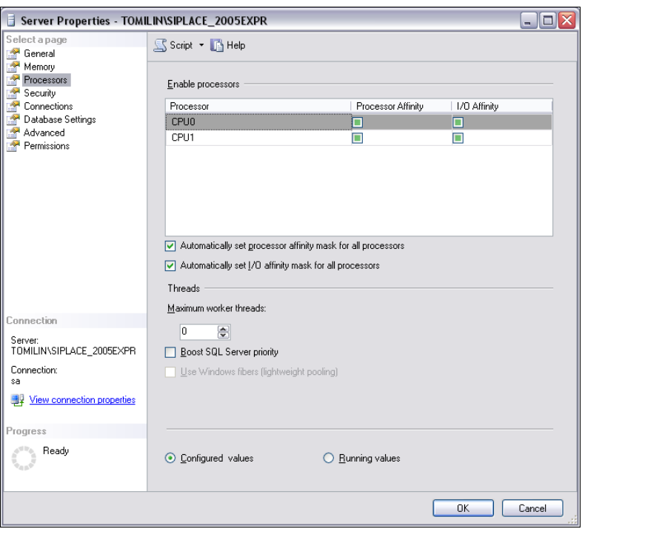The height and width of the screenshot is (549, 662).
Task: Open the Connections page
Action: (48, 106)
